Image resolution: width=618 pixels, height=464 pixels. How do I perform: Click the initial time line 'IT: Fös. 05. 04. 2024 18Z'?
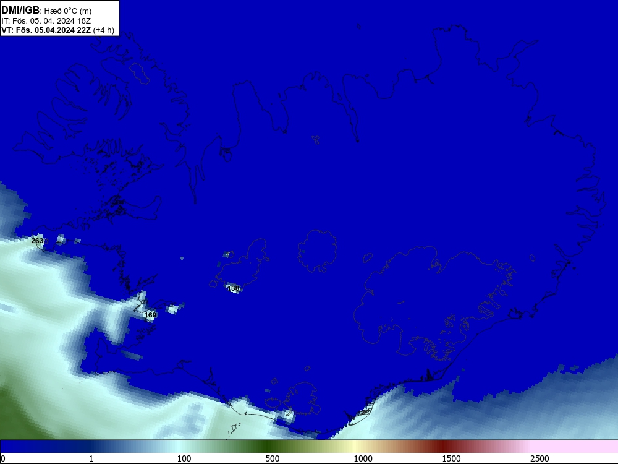coord(46,21)
